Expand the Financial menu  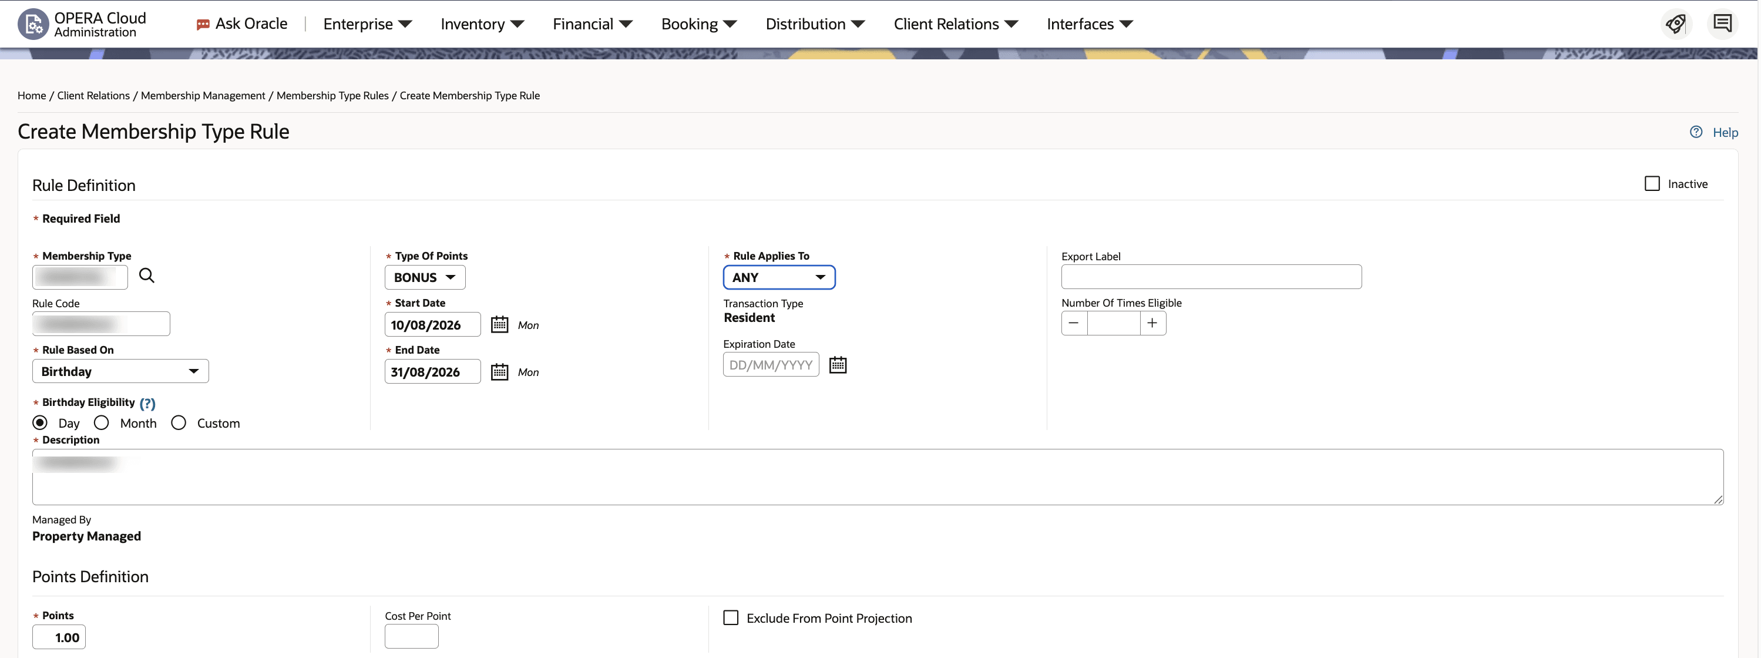click(593, 24)
